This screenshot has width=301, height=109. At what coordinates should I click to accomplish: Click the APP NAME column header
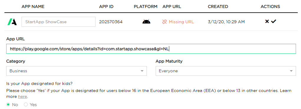[x=33, y=6]
